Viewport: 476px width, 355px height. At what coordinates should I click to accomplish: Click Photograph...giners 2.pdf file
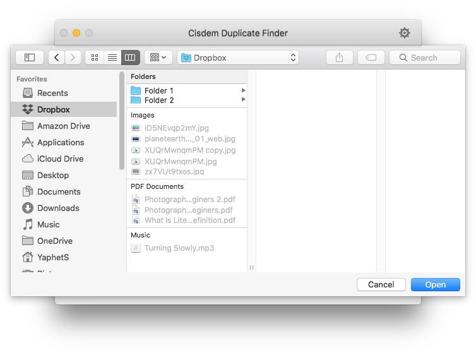coord(187,199)
